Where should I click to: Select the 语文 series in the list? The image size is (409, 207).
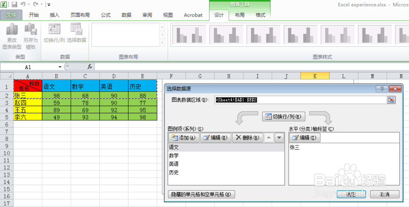pyautogui.click(x=226, y=147)
